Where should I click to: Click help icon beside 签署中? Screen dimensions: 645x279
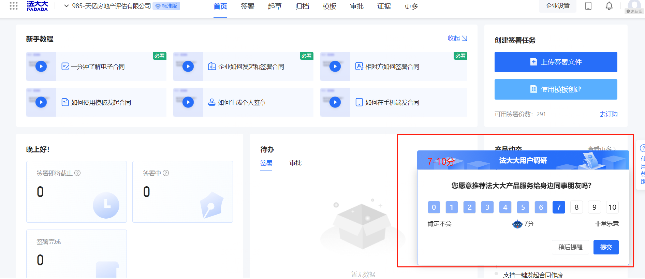point(166,173)
